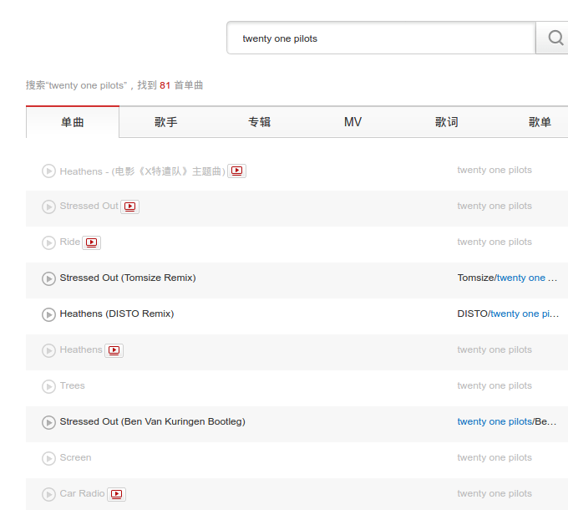Play Heathens (DISTO Remix)
Image resolution: width=568 pixels, height=510 pixels.
point(48,314)
